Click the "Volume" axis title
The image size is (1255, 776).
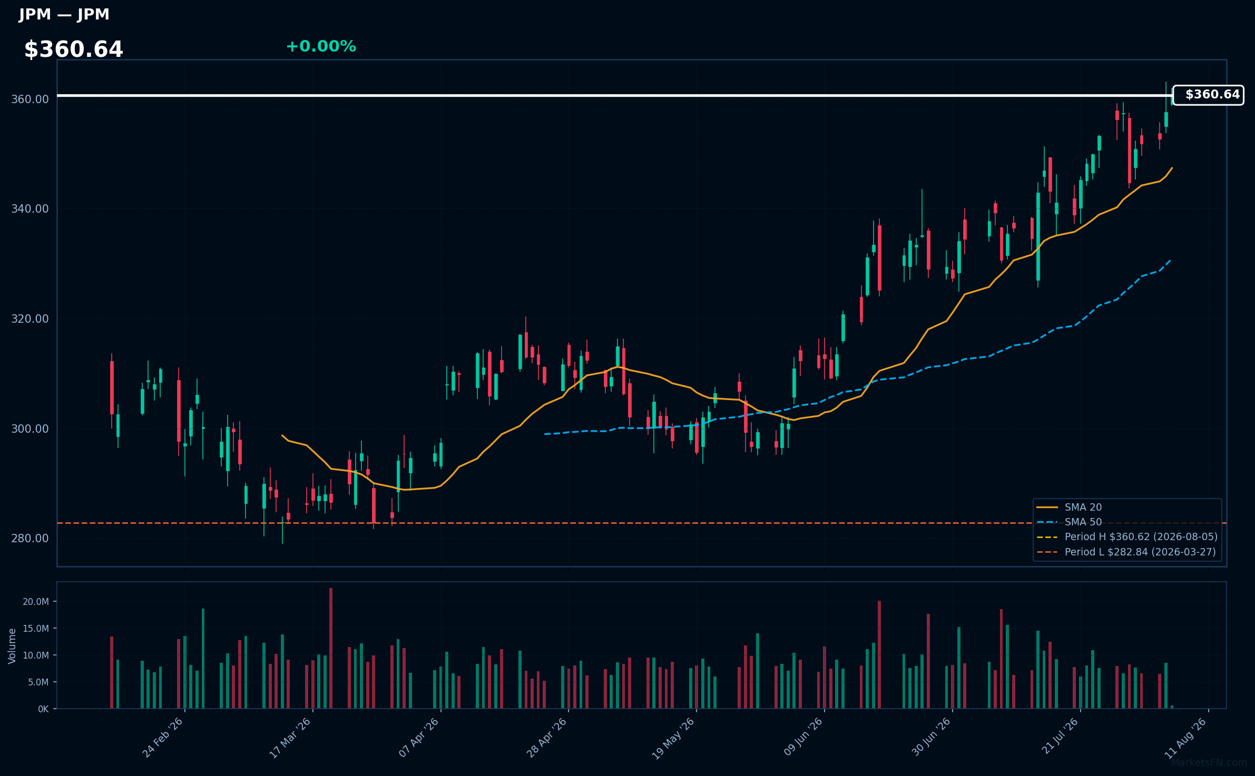(x=12, y=646)
